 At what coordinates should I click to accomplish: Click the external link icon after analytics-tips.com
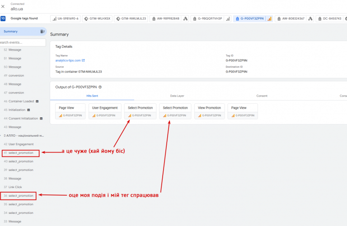(83, 60)
